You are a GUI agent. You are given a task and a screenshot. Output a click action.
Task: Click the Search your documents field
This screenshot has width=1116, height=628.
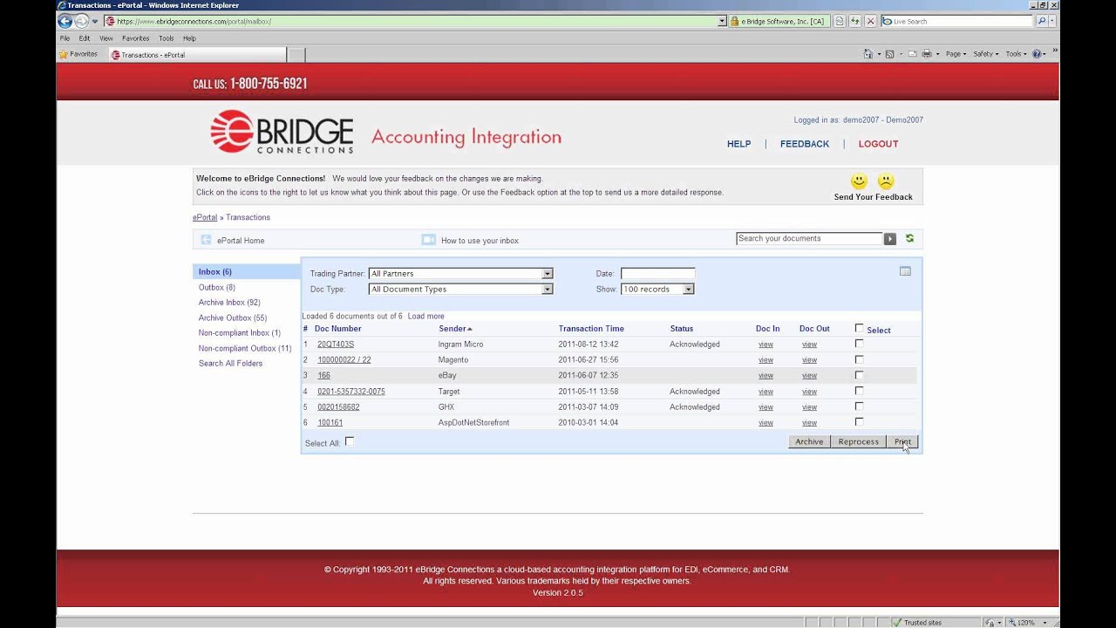[x=810, y=238]
